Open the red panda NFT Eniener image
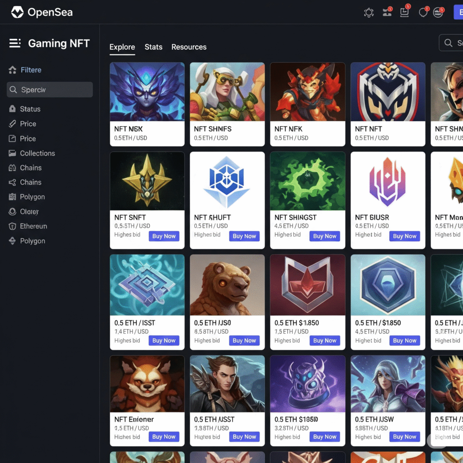 (147, 384)
